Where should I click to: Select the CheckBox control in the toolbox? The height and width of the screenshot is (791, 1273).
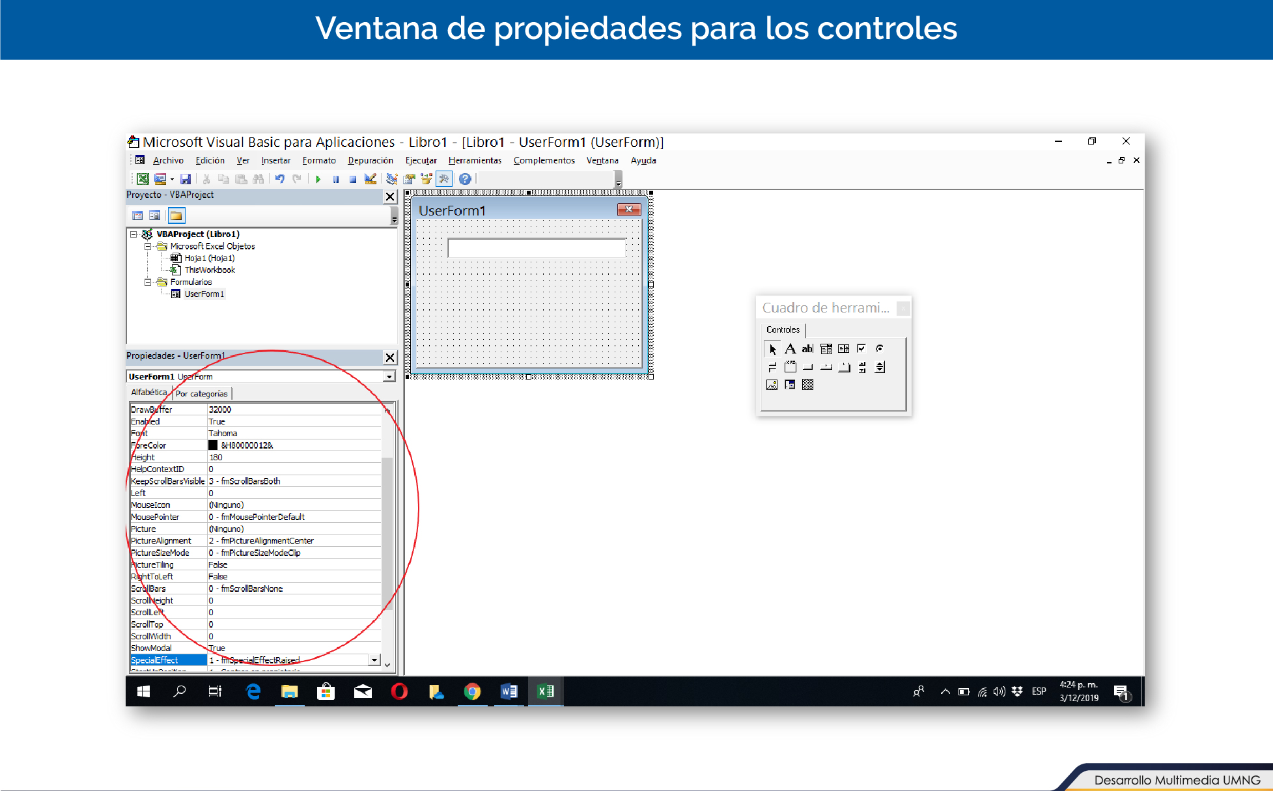pos(861,348)
